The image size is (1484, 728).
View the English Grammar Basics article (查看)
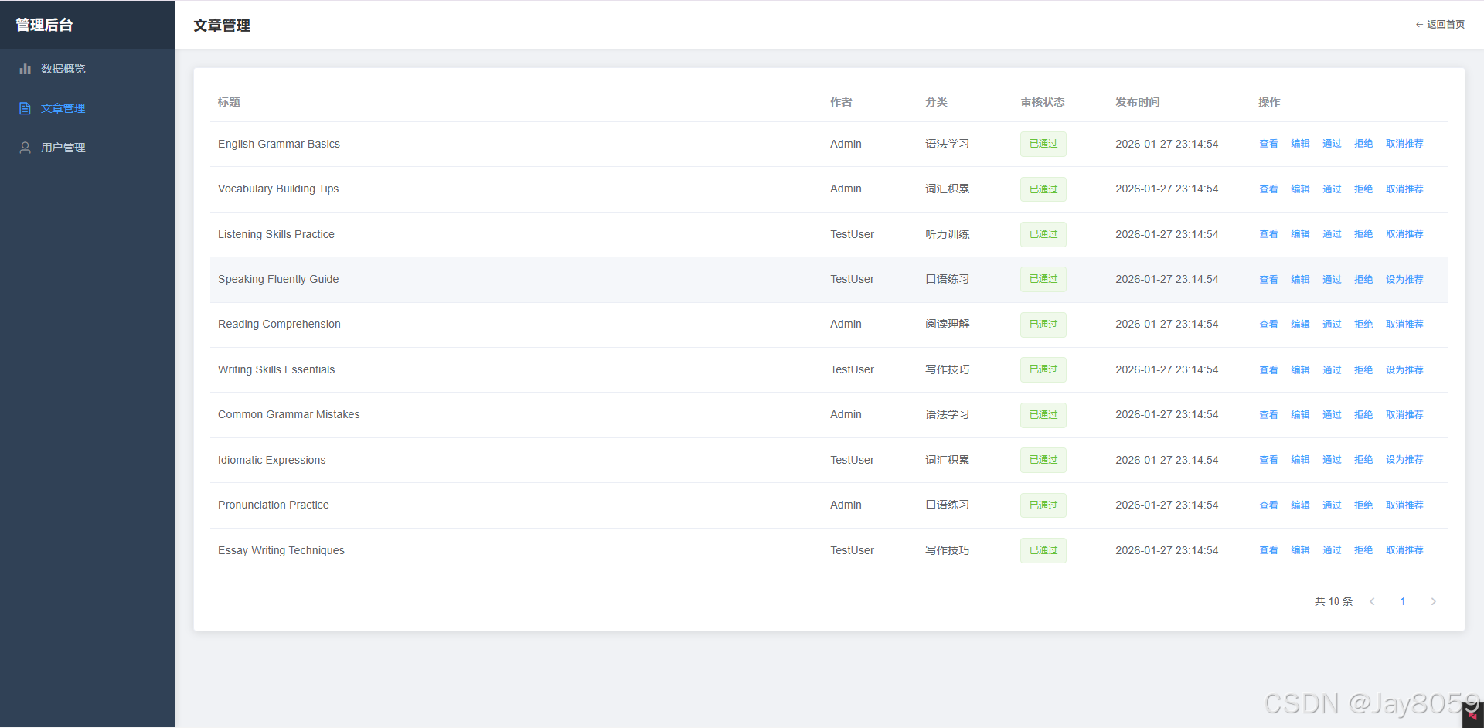(1268, 144)
